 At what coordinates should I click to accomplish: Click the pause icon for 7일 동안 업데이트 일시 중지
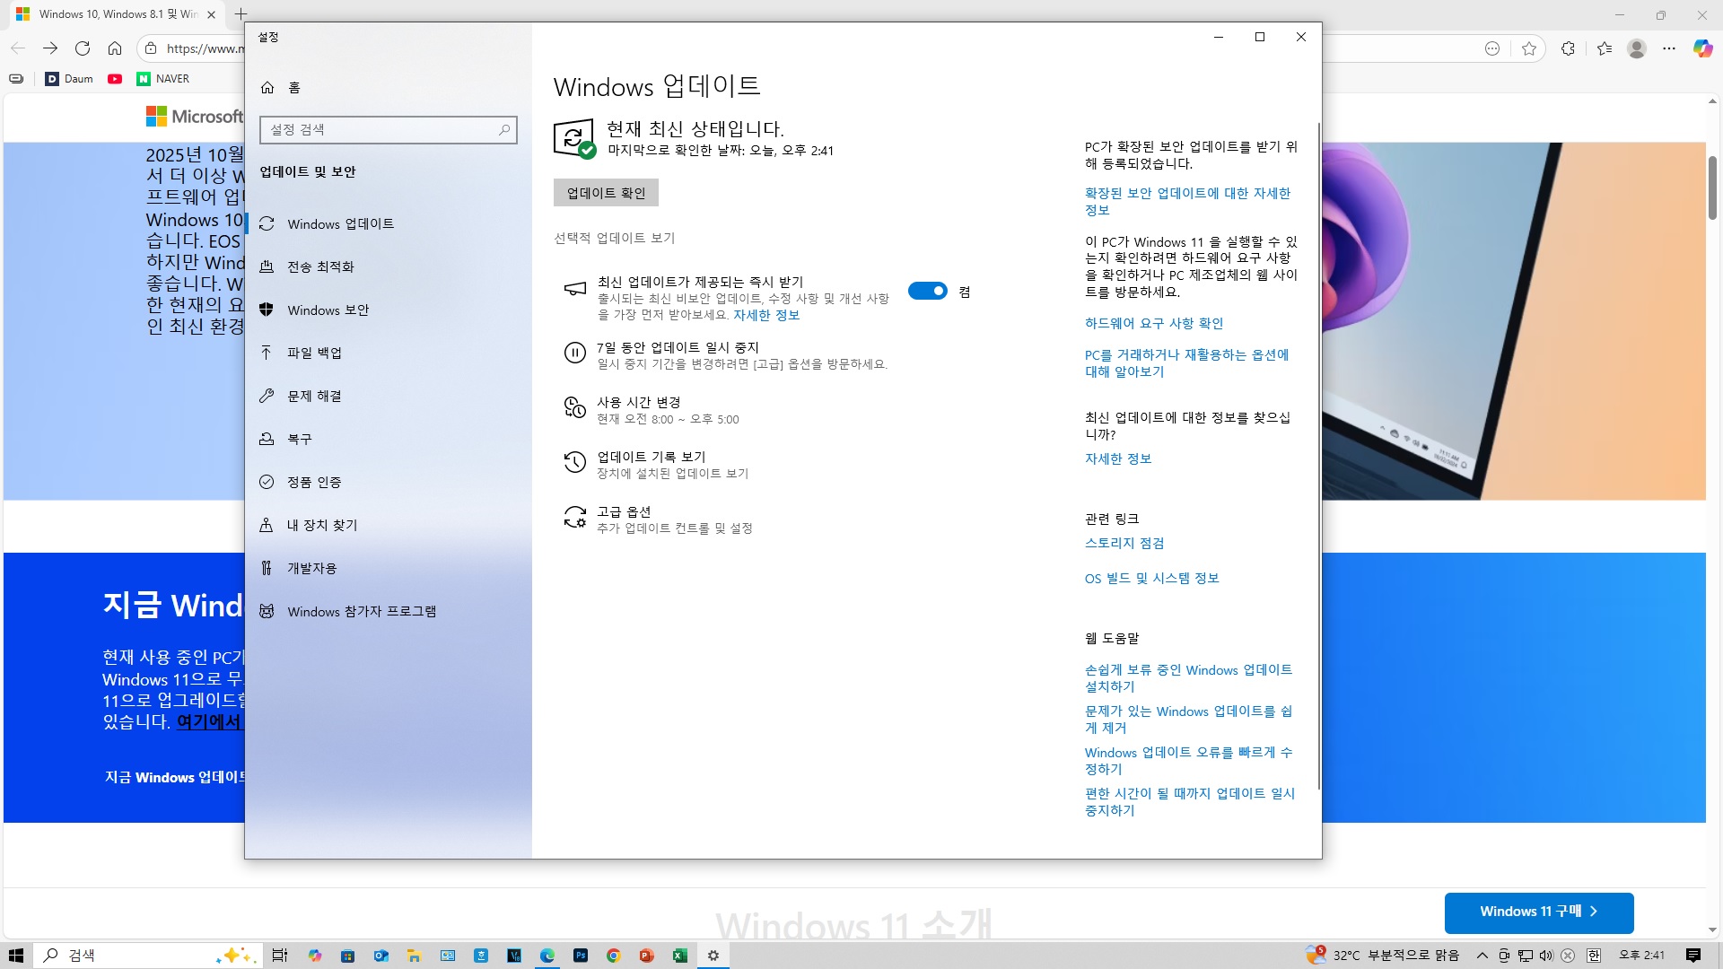574,354
